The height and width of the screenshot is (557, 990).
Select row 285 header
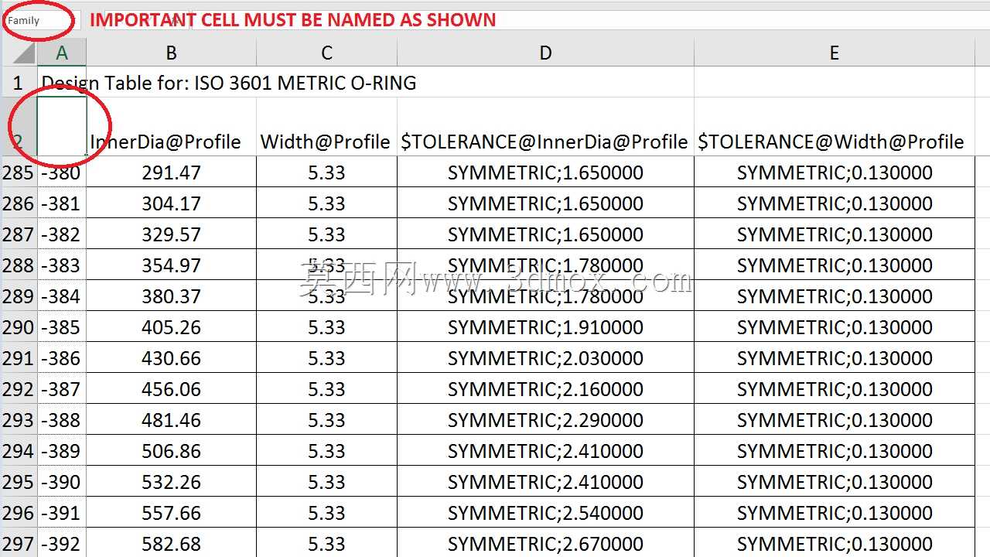19,172
